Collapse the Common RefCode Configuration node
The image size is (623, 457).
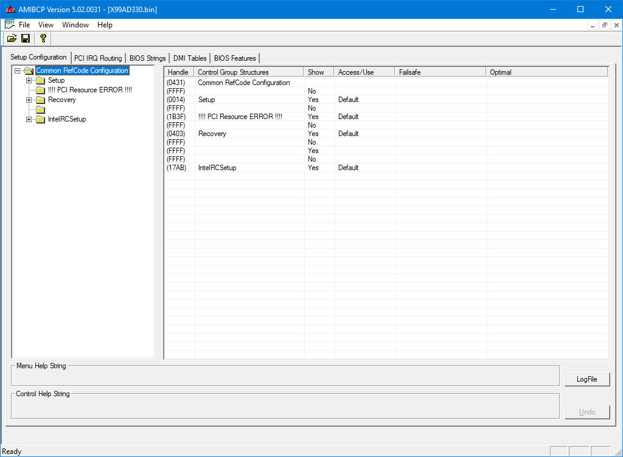pos(17,70)
